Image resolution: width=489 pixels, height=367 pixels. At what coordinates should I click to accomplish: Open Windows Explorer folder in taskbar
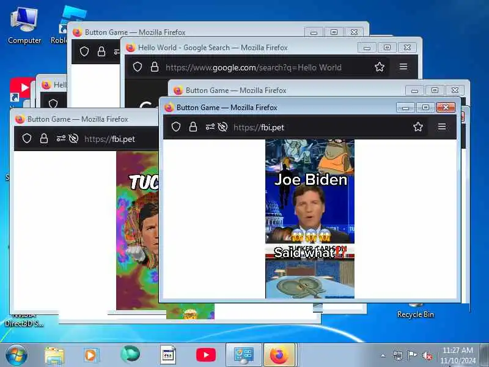click(54, 355)
